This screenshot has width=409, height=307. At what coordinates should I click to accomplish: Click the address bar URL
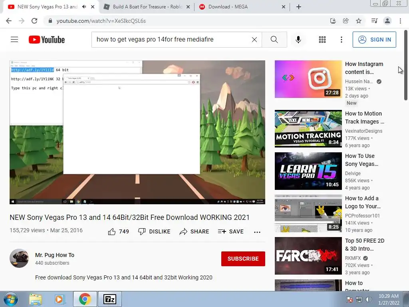(101, 21)
